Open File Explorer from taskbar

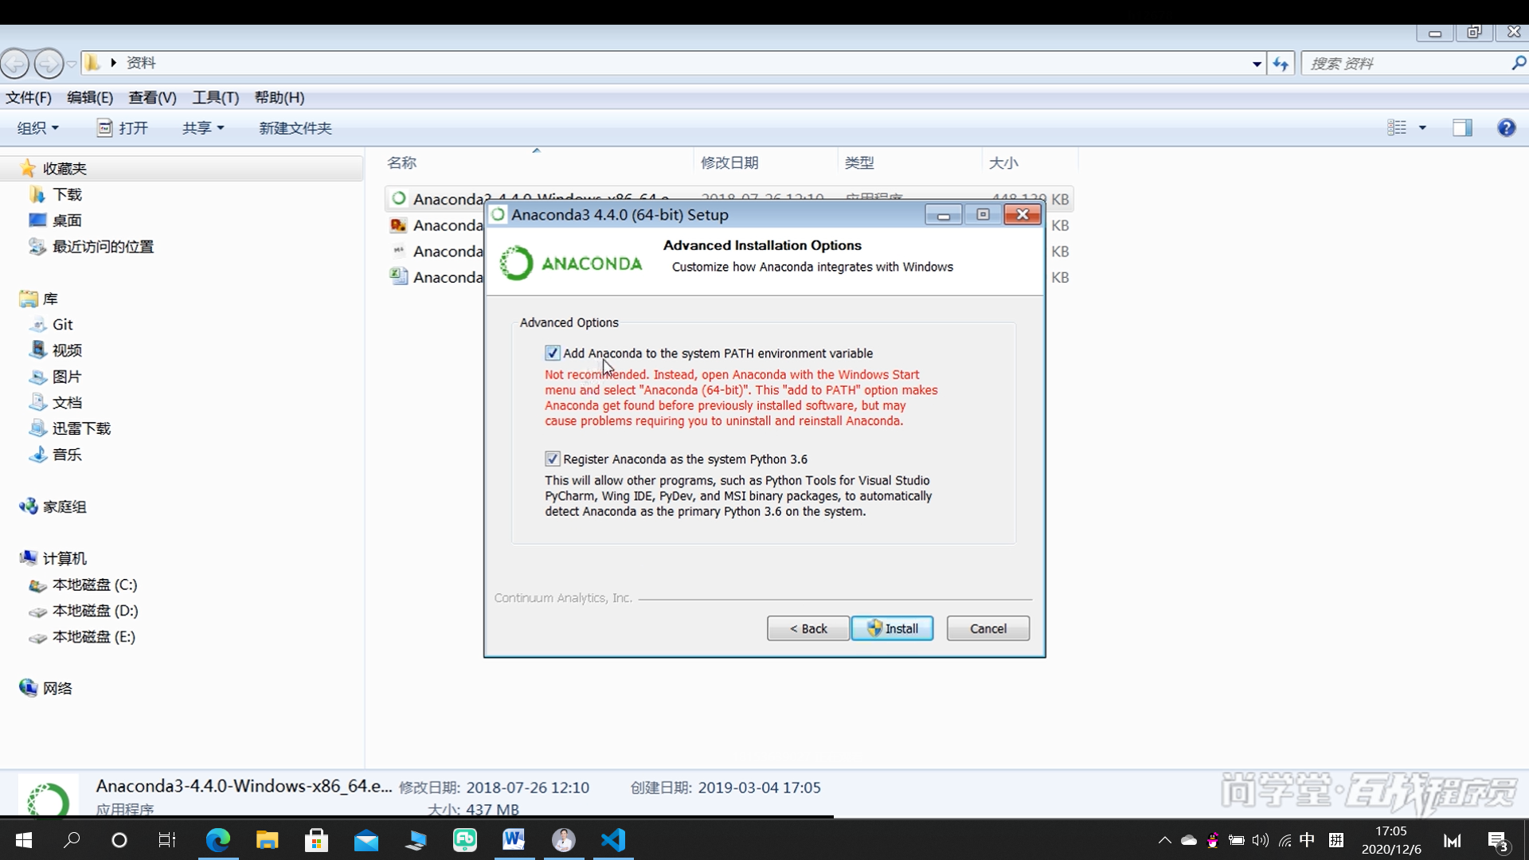pos(267,839)
